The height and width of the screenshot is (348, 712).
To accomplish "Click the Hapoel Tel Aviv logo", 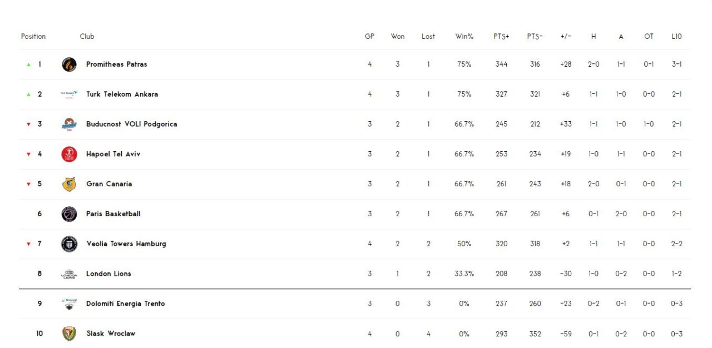I will (x=69, y=154).
